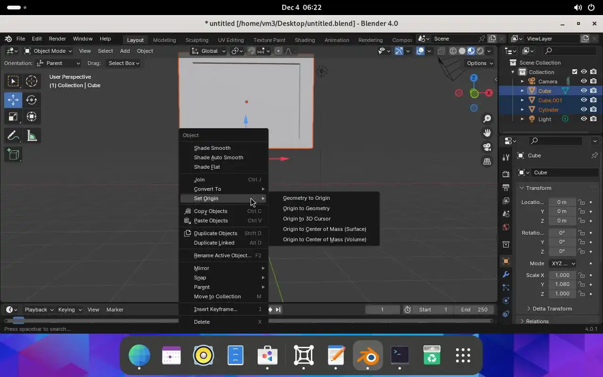Viewport: 603px width, 377px height.
Task: Choose Origin to Center of Mass (Volume)
Action: pyautogui.click(x=324, y=239)
